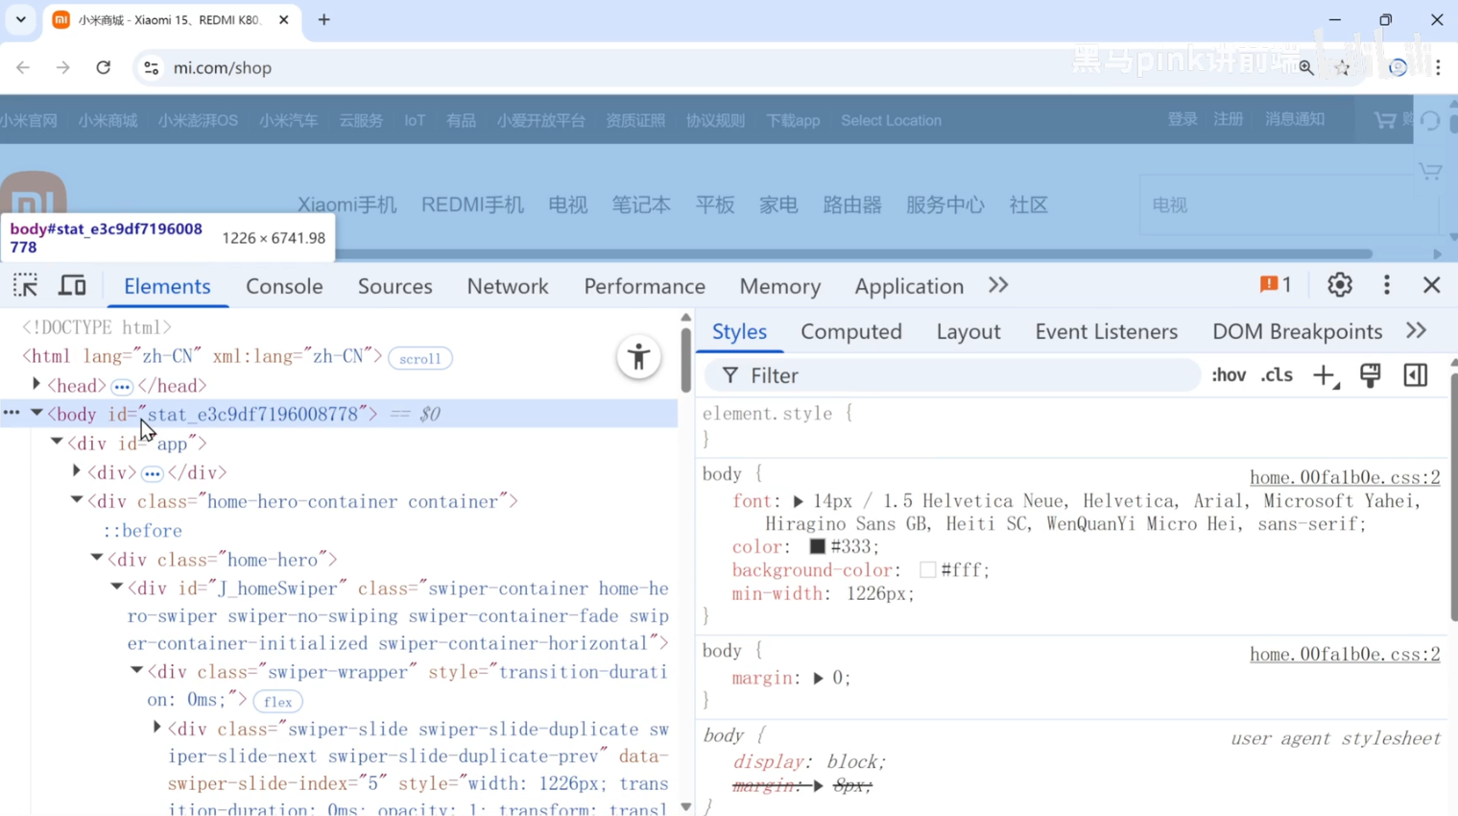Click the scroll badge on html element
Screen dimensions: 1458x816
tap(420, 358)
